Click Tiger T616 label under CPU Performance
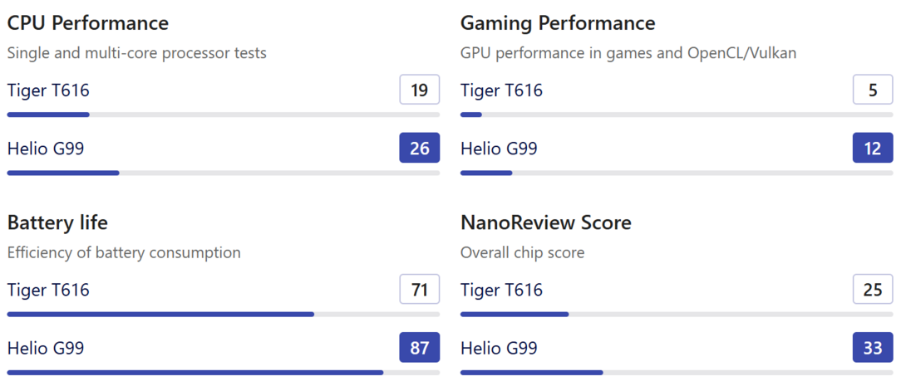 (x=48, y=90)
